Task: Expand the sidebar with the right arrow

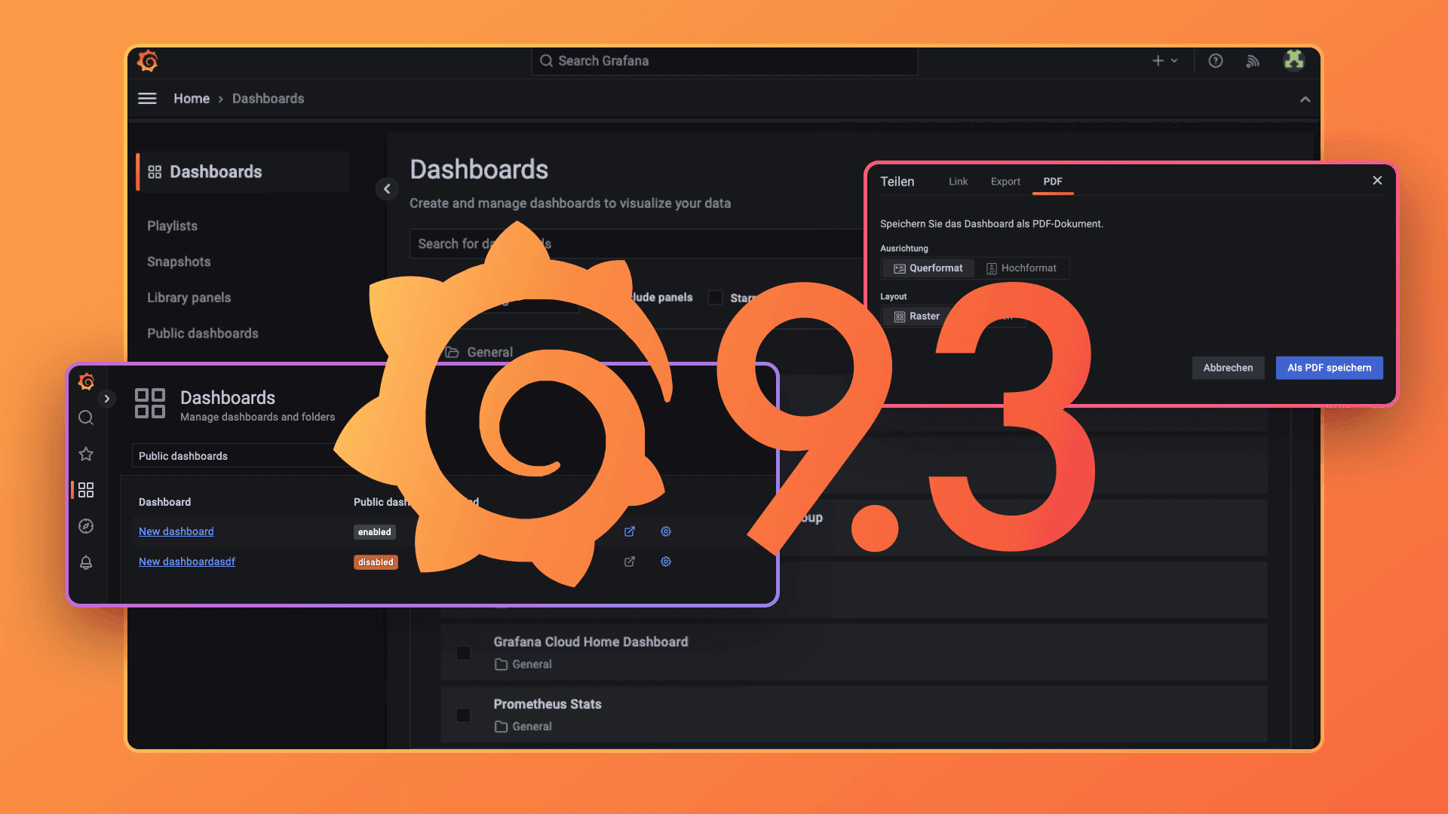Action: tap(107, 399)
